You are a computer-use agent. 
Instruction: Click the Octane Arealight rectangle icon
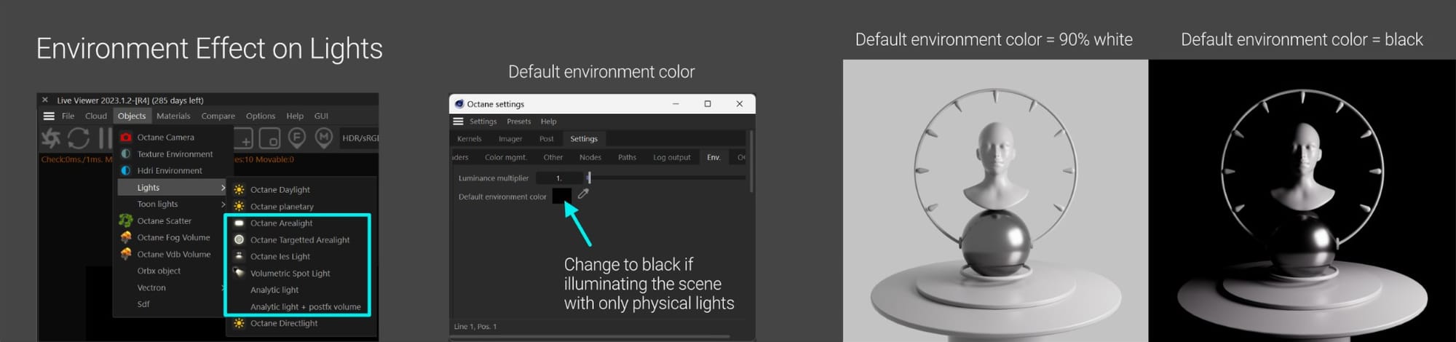point(239,223)
